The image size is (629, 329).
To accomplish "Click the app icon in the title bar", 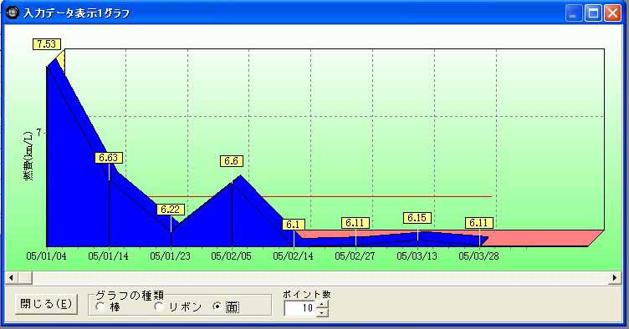I will [13, 13].
